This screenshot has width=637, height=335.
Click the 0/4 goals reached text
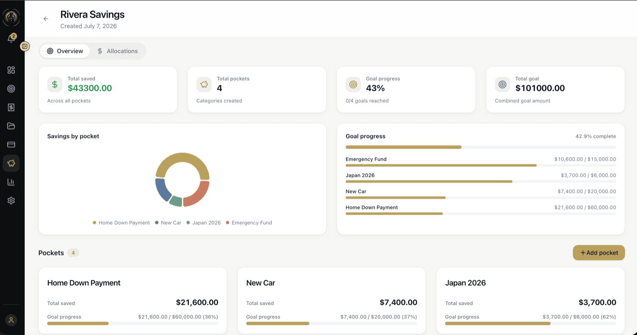[367, 101]
